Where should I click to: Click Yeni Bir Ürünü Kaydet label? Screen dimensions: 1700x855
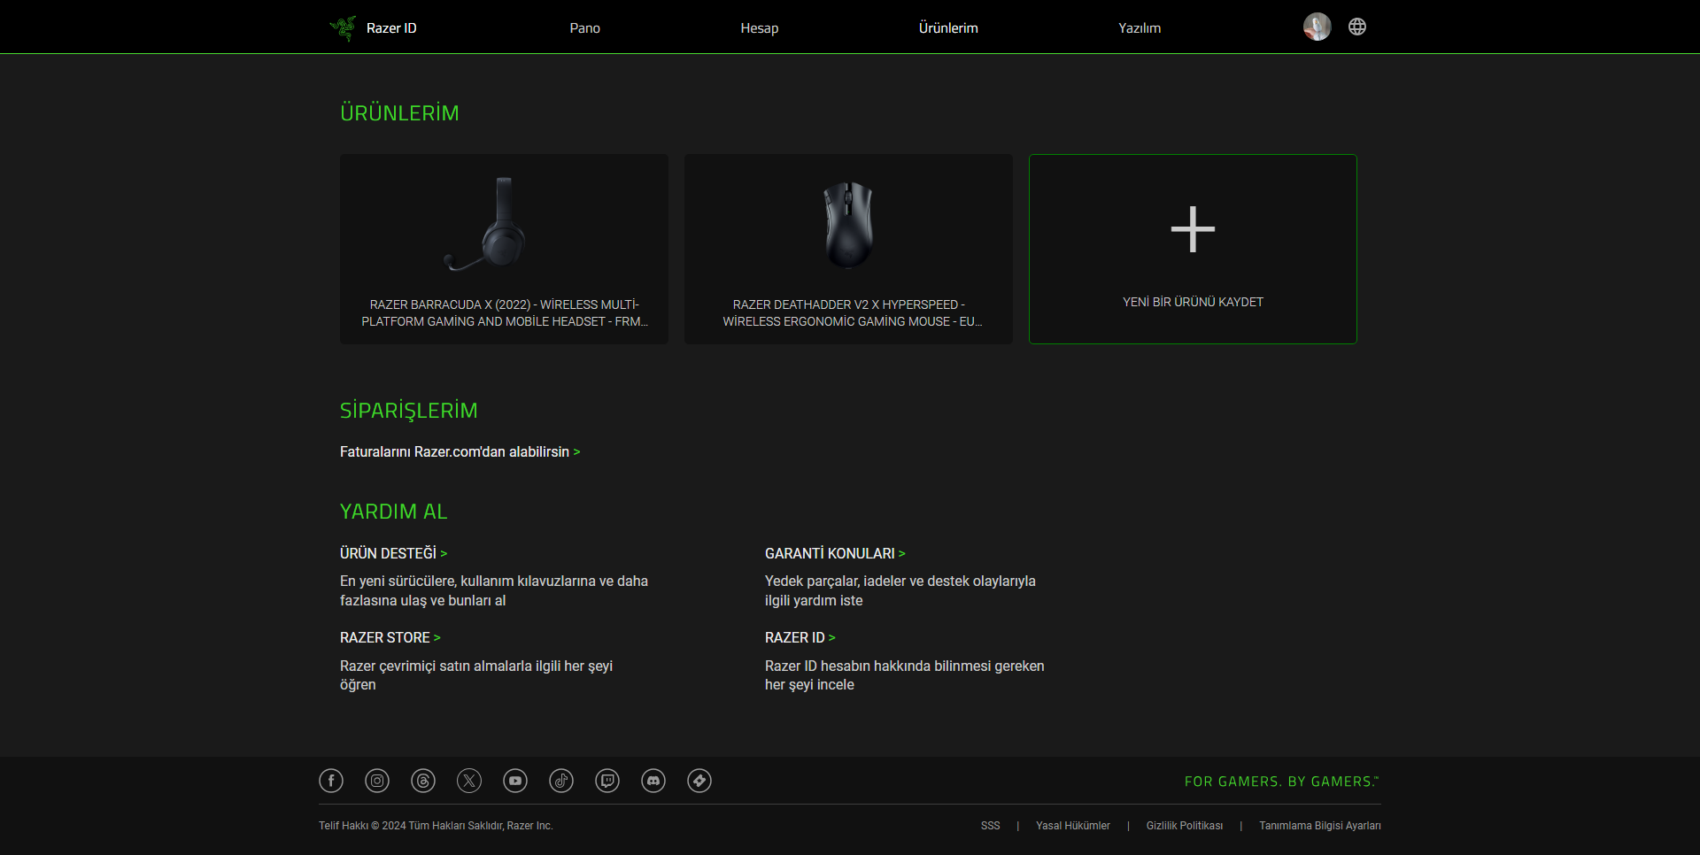[1193, 303]
